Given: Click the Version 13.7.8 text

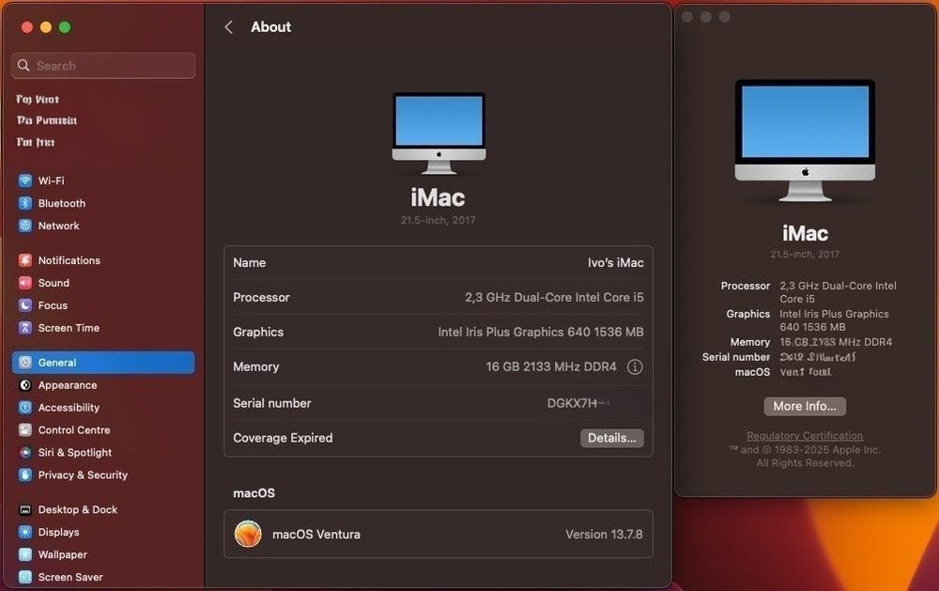Looking at the screenshot, I should [x=604, y=534].
